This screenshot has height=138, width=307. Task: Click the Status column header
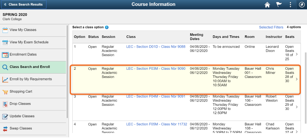click(x=93, y=37)
